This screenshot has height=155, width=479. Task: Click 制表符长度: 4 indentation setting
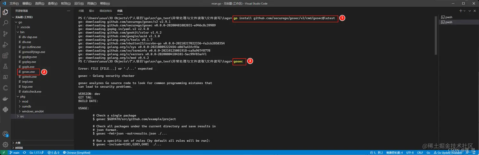[394, 152]
